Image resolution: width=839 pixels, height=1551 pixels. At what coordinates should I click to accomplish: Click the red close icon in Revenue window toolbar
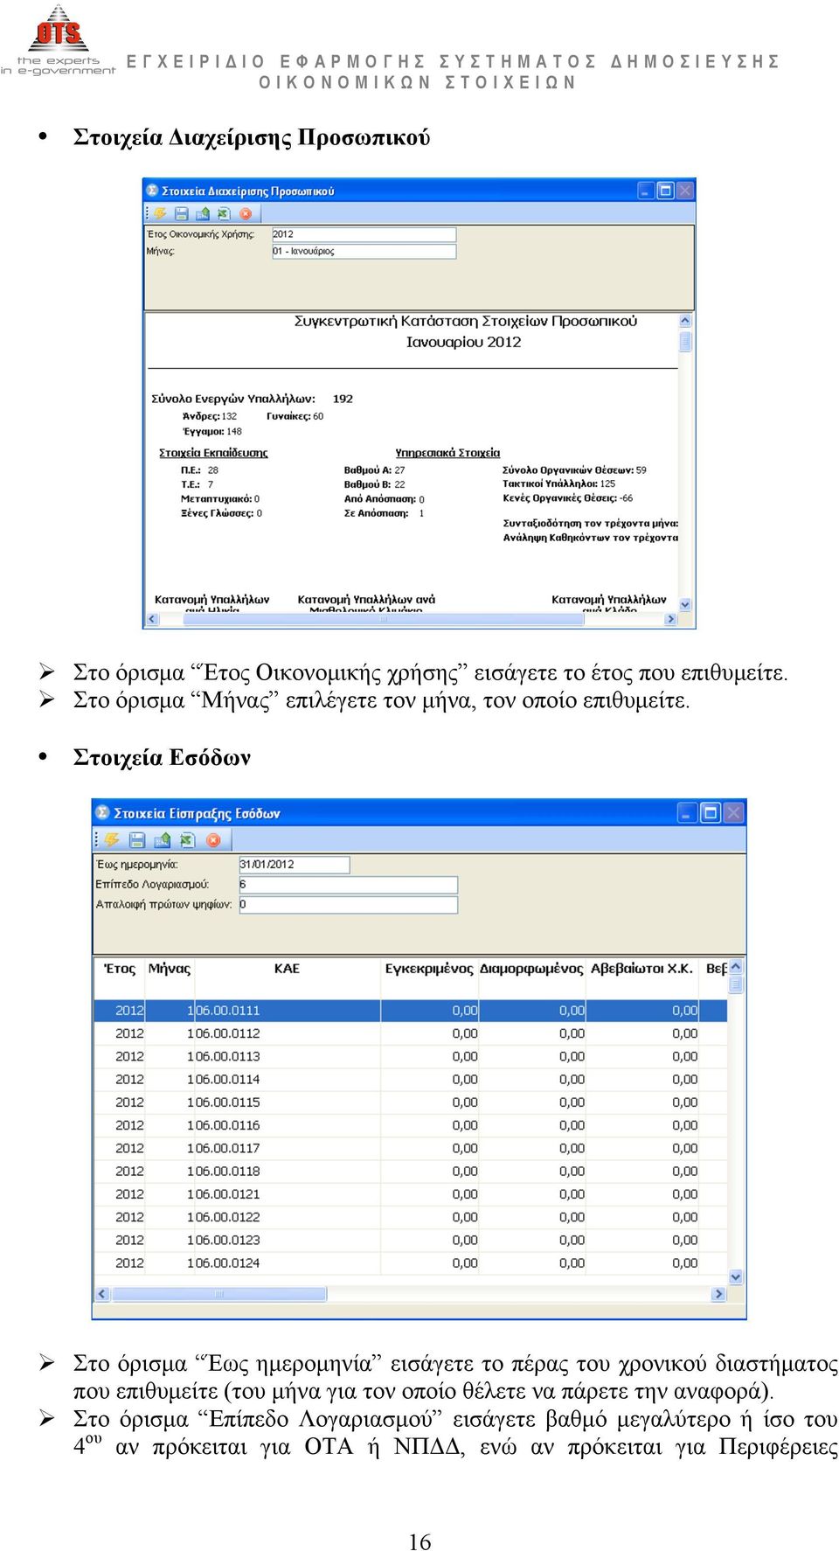[x=212, y=840]
